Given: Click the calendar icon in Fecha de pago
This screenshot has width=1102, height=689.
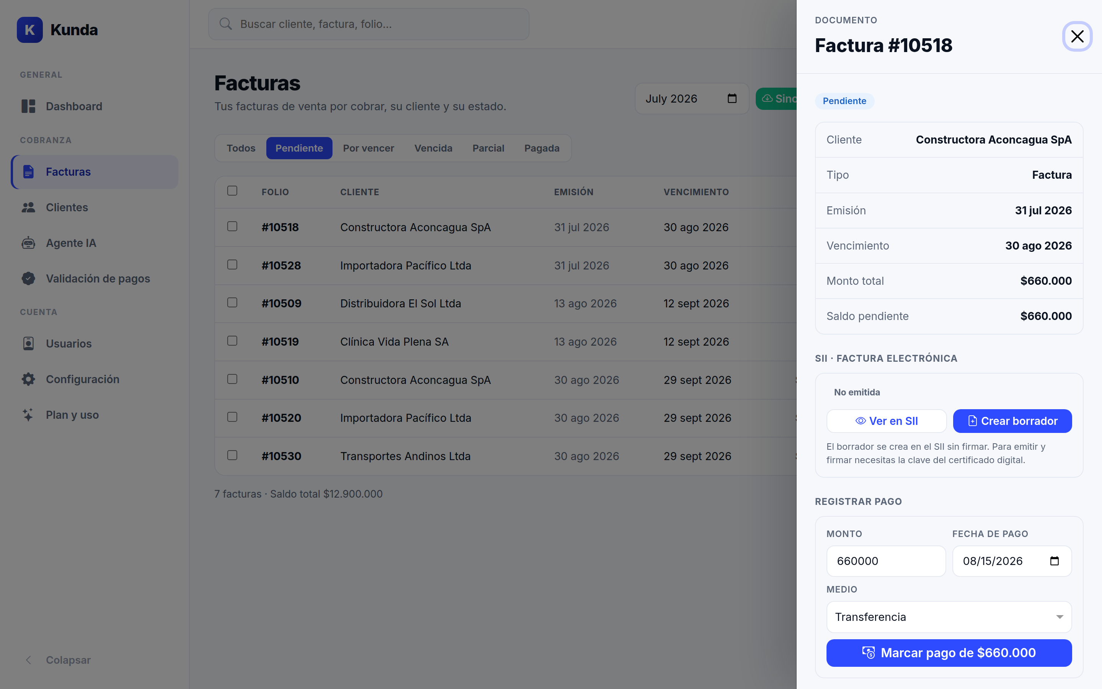Looking at the screenshot, I should (x=1054, y=561).
